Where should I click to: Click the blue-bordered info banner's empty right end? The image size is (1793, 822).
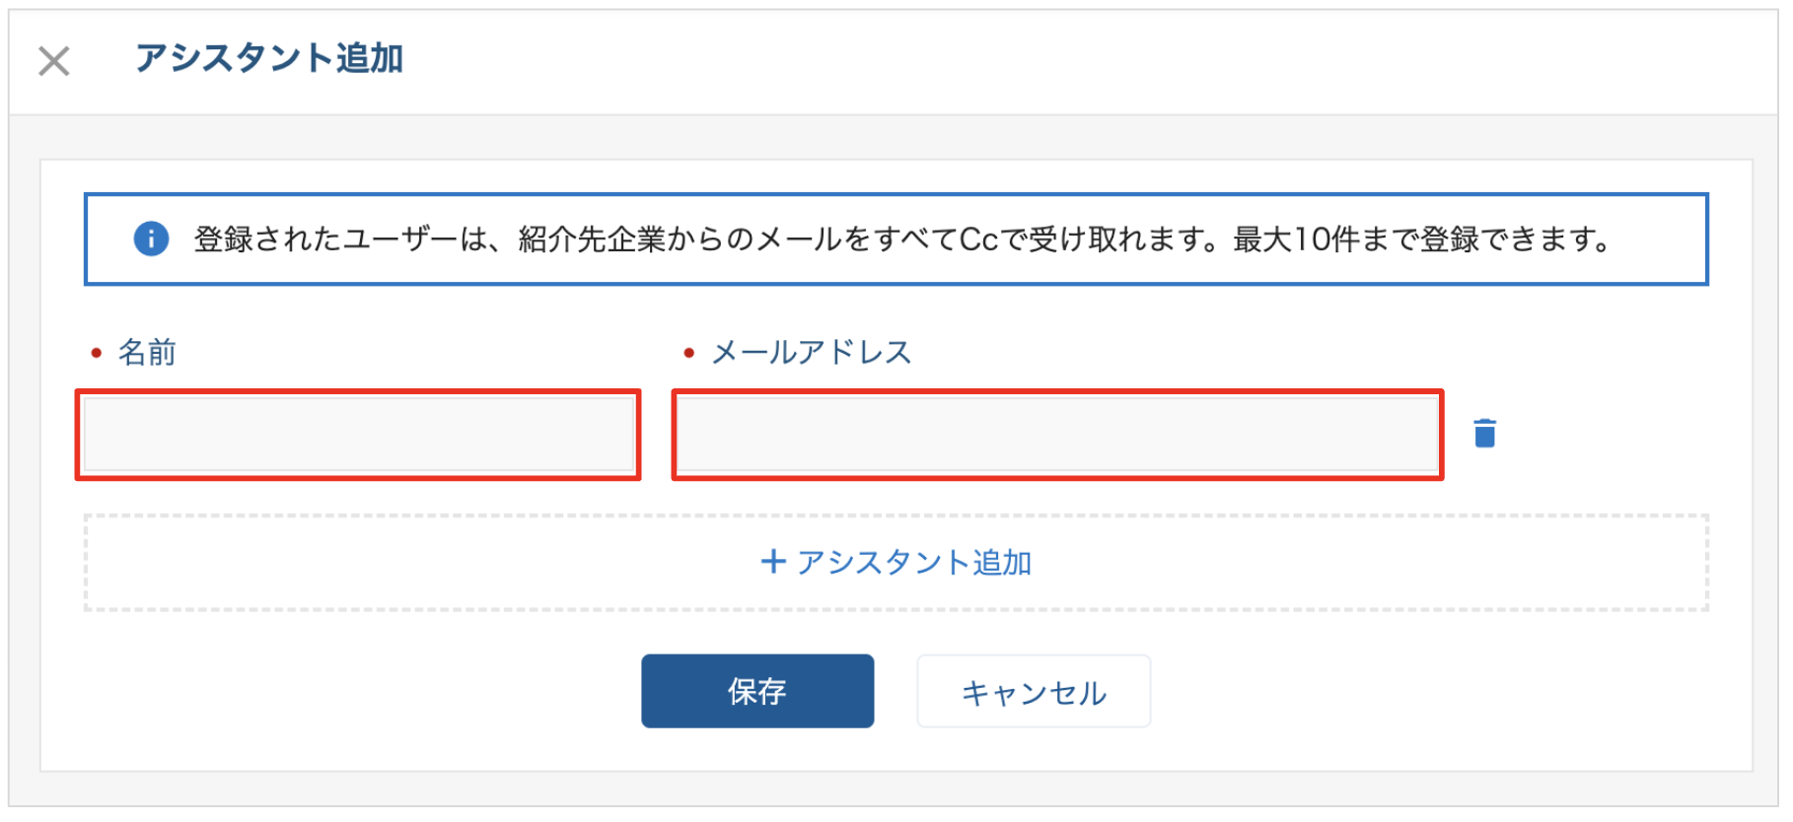(1662, 239)
